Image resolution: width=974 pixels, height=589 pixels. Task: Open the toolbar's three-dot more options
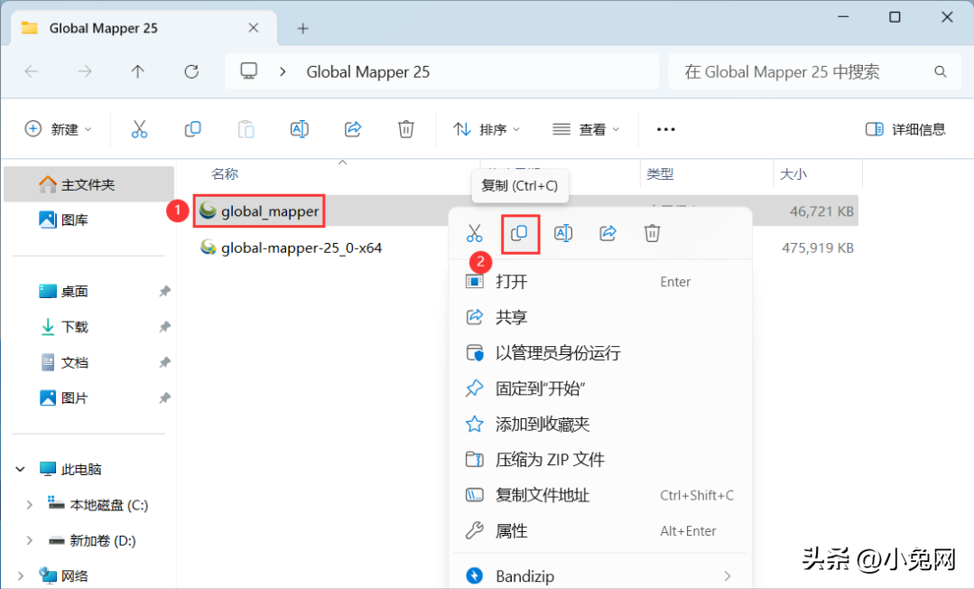coord(666,129)
